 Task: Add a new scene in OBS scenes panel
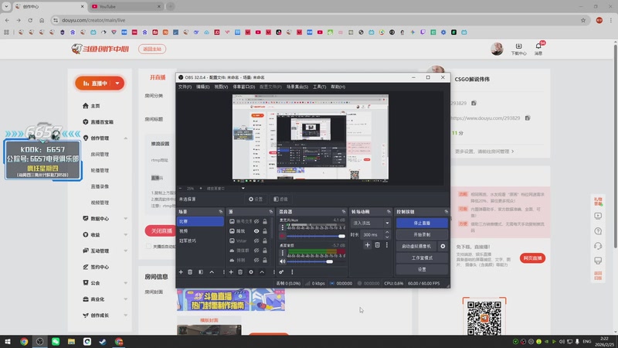pyautogui.click(x=181, y=272)
